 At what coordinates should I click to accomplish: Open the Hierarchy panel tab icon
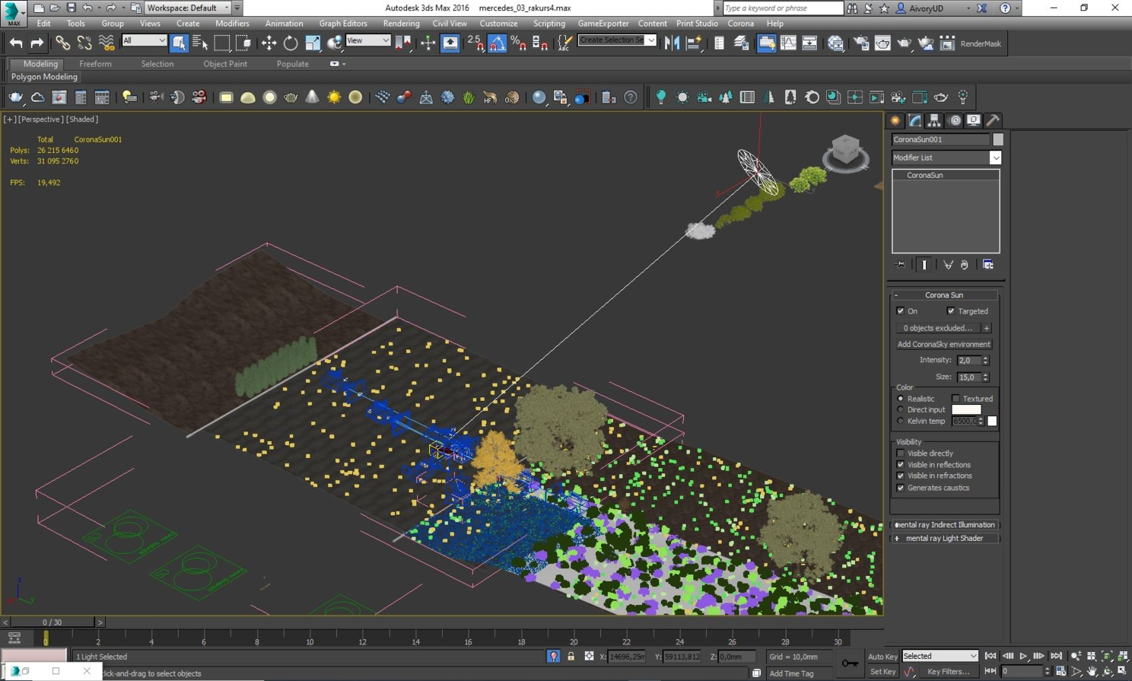[x=934, y=120]
